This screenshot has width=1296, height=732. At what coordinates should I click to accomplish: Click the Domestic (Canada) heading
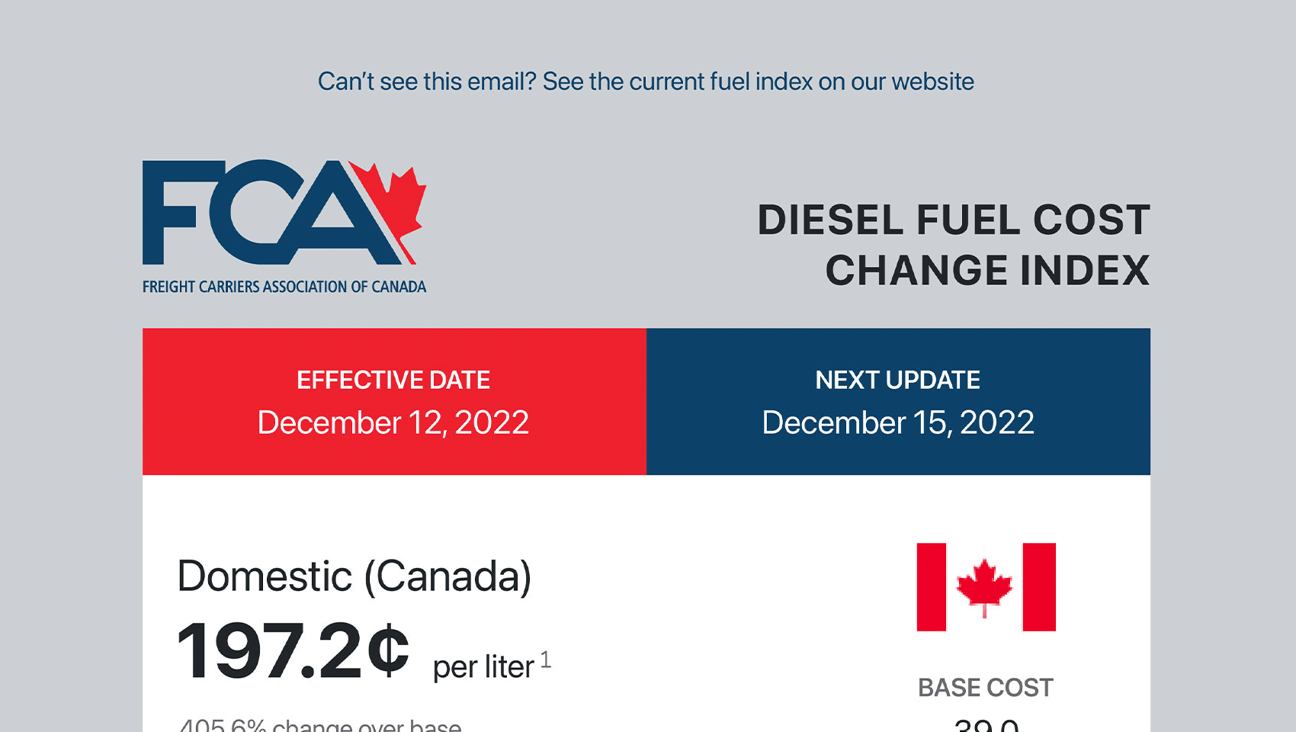tap(354, 576)
